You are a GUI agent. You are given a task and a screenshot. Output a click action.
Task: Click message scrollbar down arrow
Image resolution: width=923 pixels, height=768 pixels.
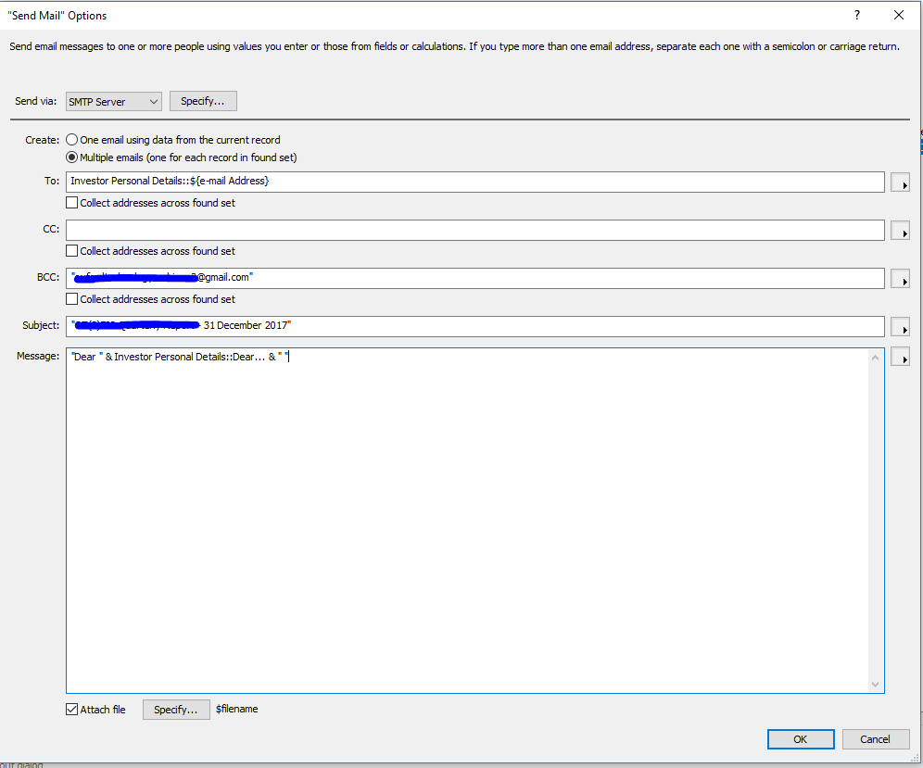click(876, 685)
